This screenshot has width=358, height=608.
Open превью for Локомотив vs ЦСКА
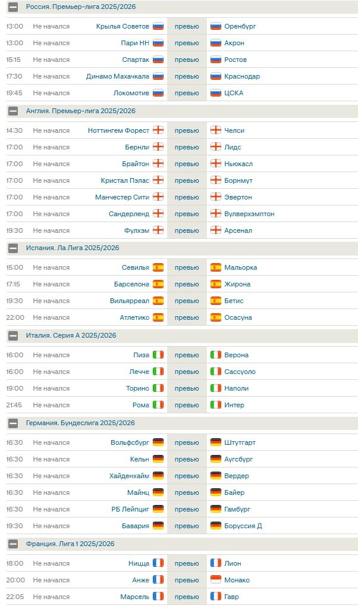click(x=187, y=93)
